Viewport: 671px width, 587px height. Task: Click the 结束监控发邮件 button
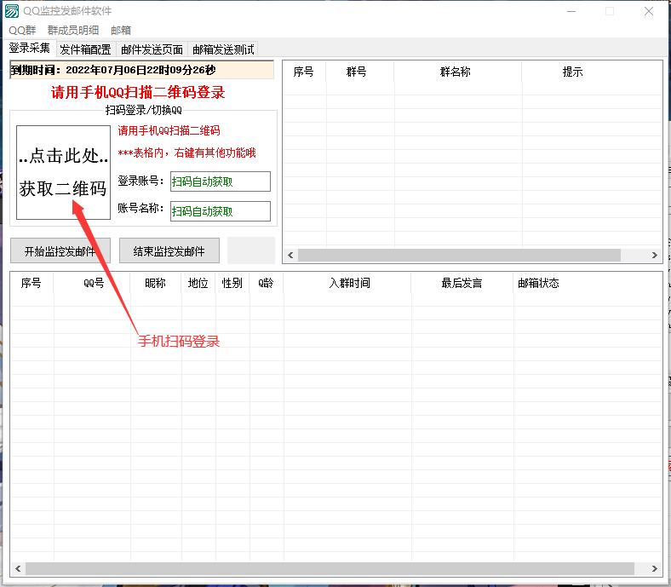click(169, 250)
